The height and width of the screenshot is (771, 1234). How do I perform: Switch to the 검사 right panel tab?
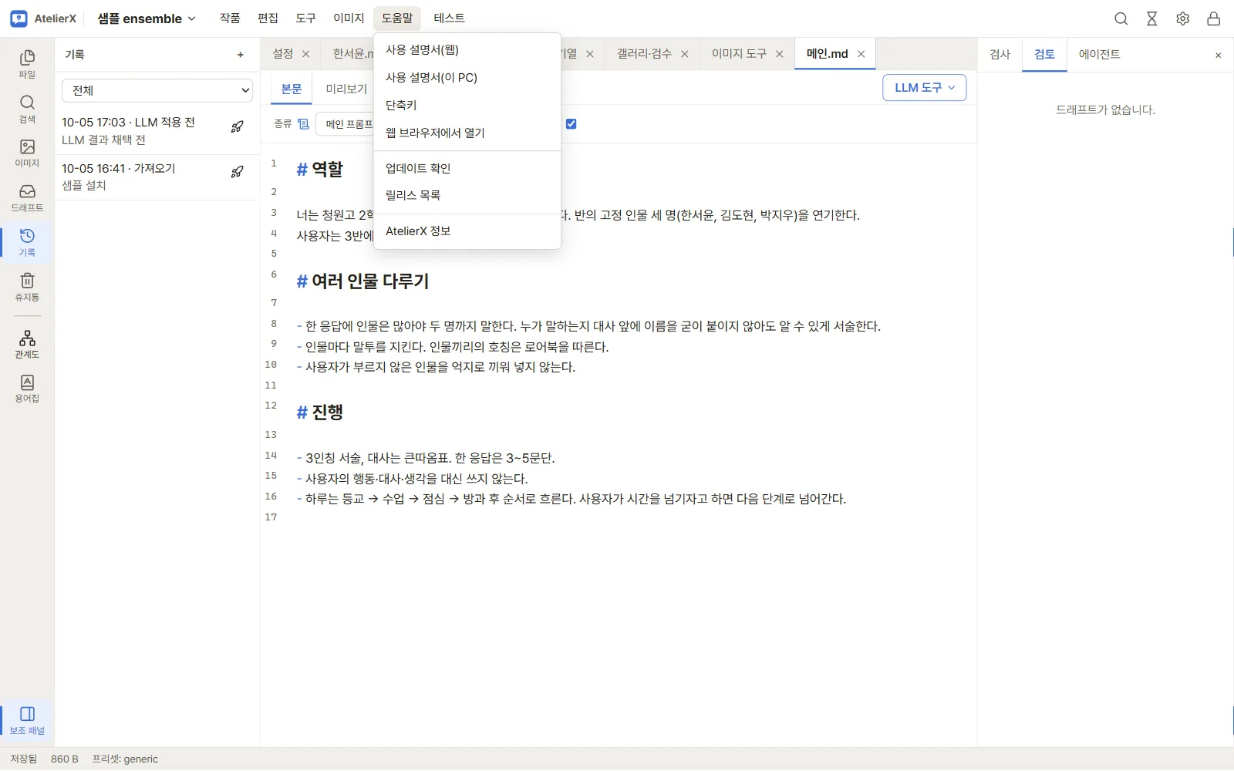pyautogui.click(x=1000, y=55)
